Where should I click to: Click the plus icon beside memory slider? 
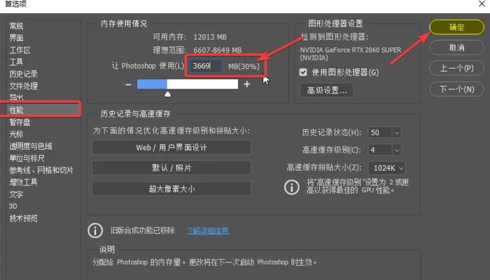[x=247, y=84]
